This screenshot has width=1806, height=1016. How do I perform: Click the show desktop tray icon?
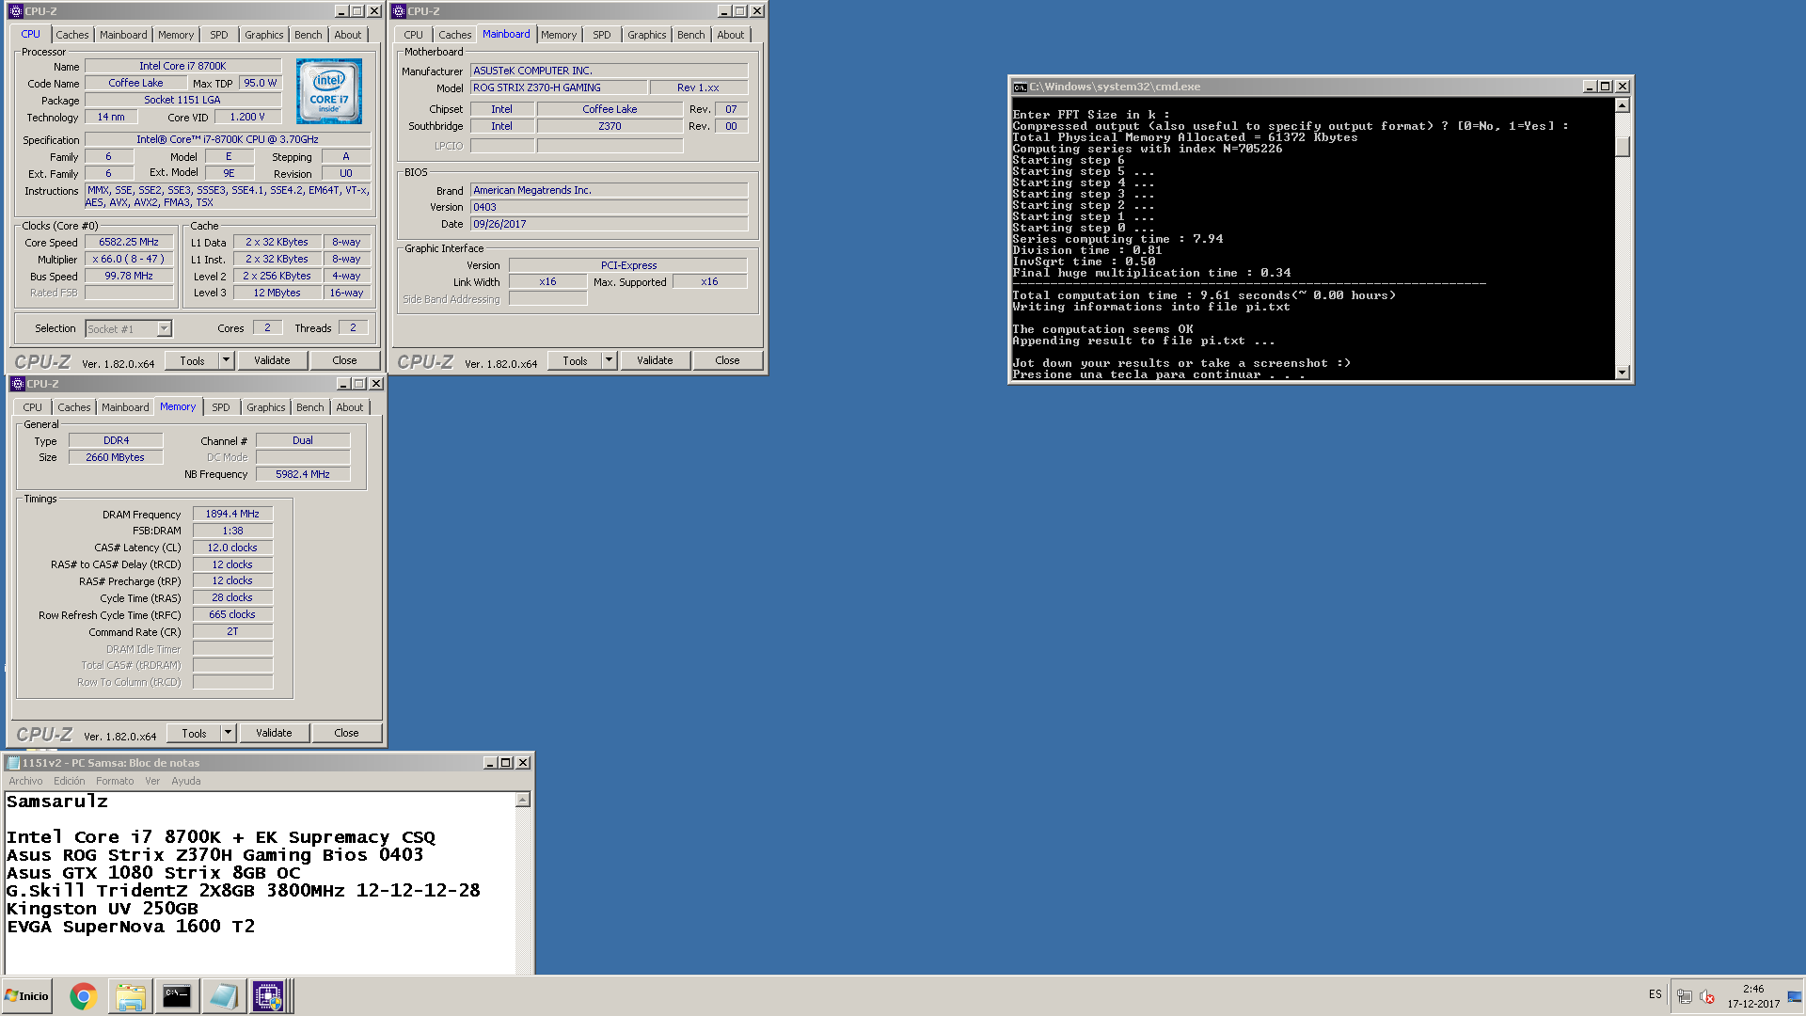(x=1795, y=996)
